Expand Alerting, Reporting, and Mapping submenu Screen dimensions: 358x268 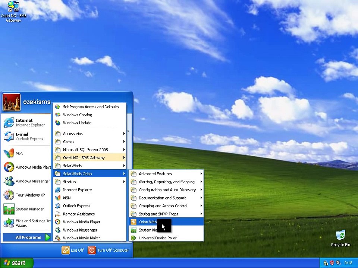tap(166, 182)
